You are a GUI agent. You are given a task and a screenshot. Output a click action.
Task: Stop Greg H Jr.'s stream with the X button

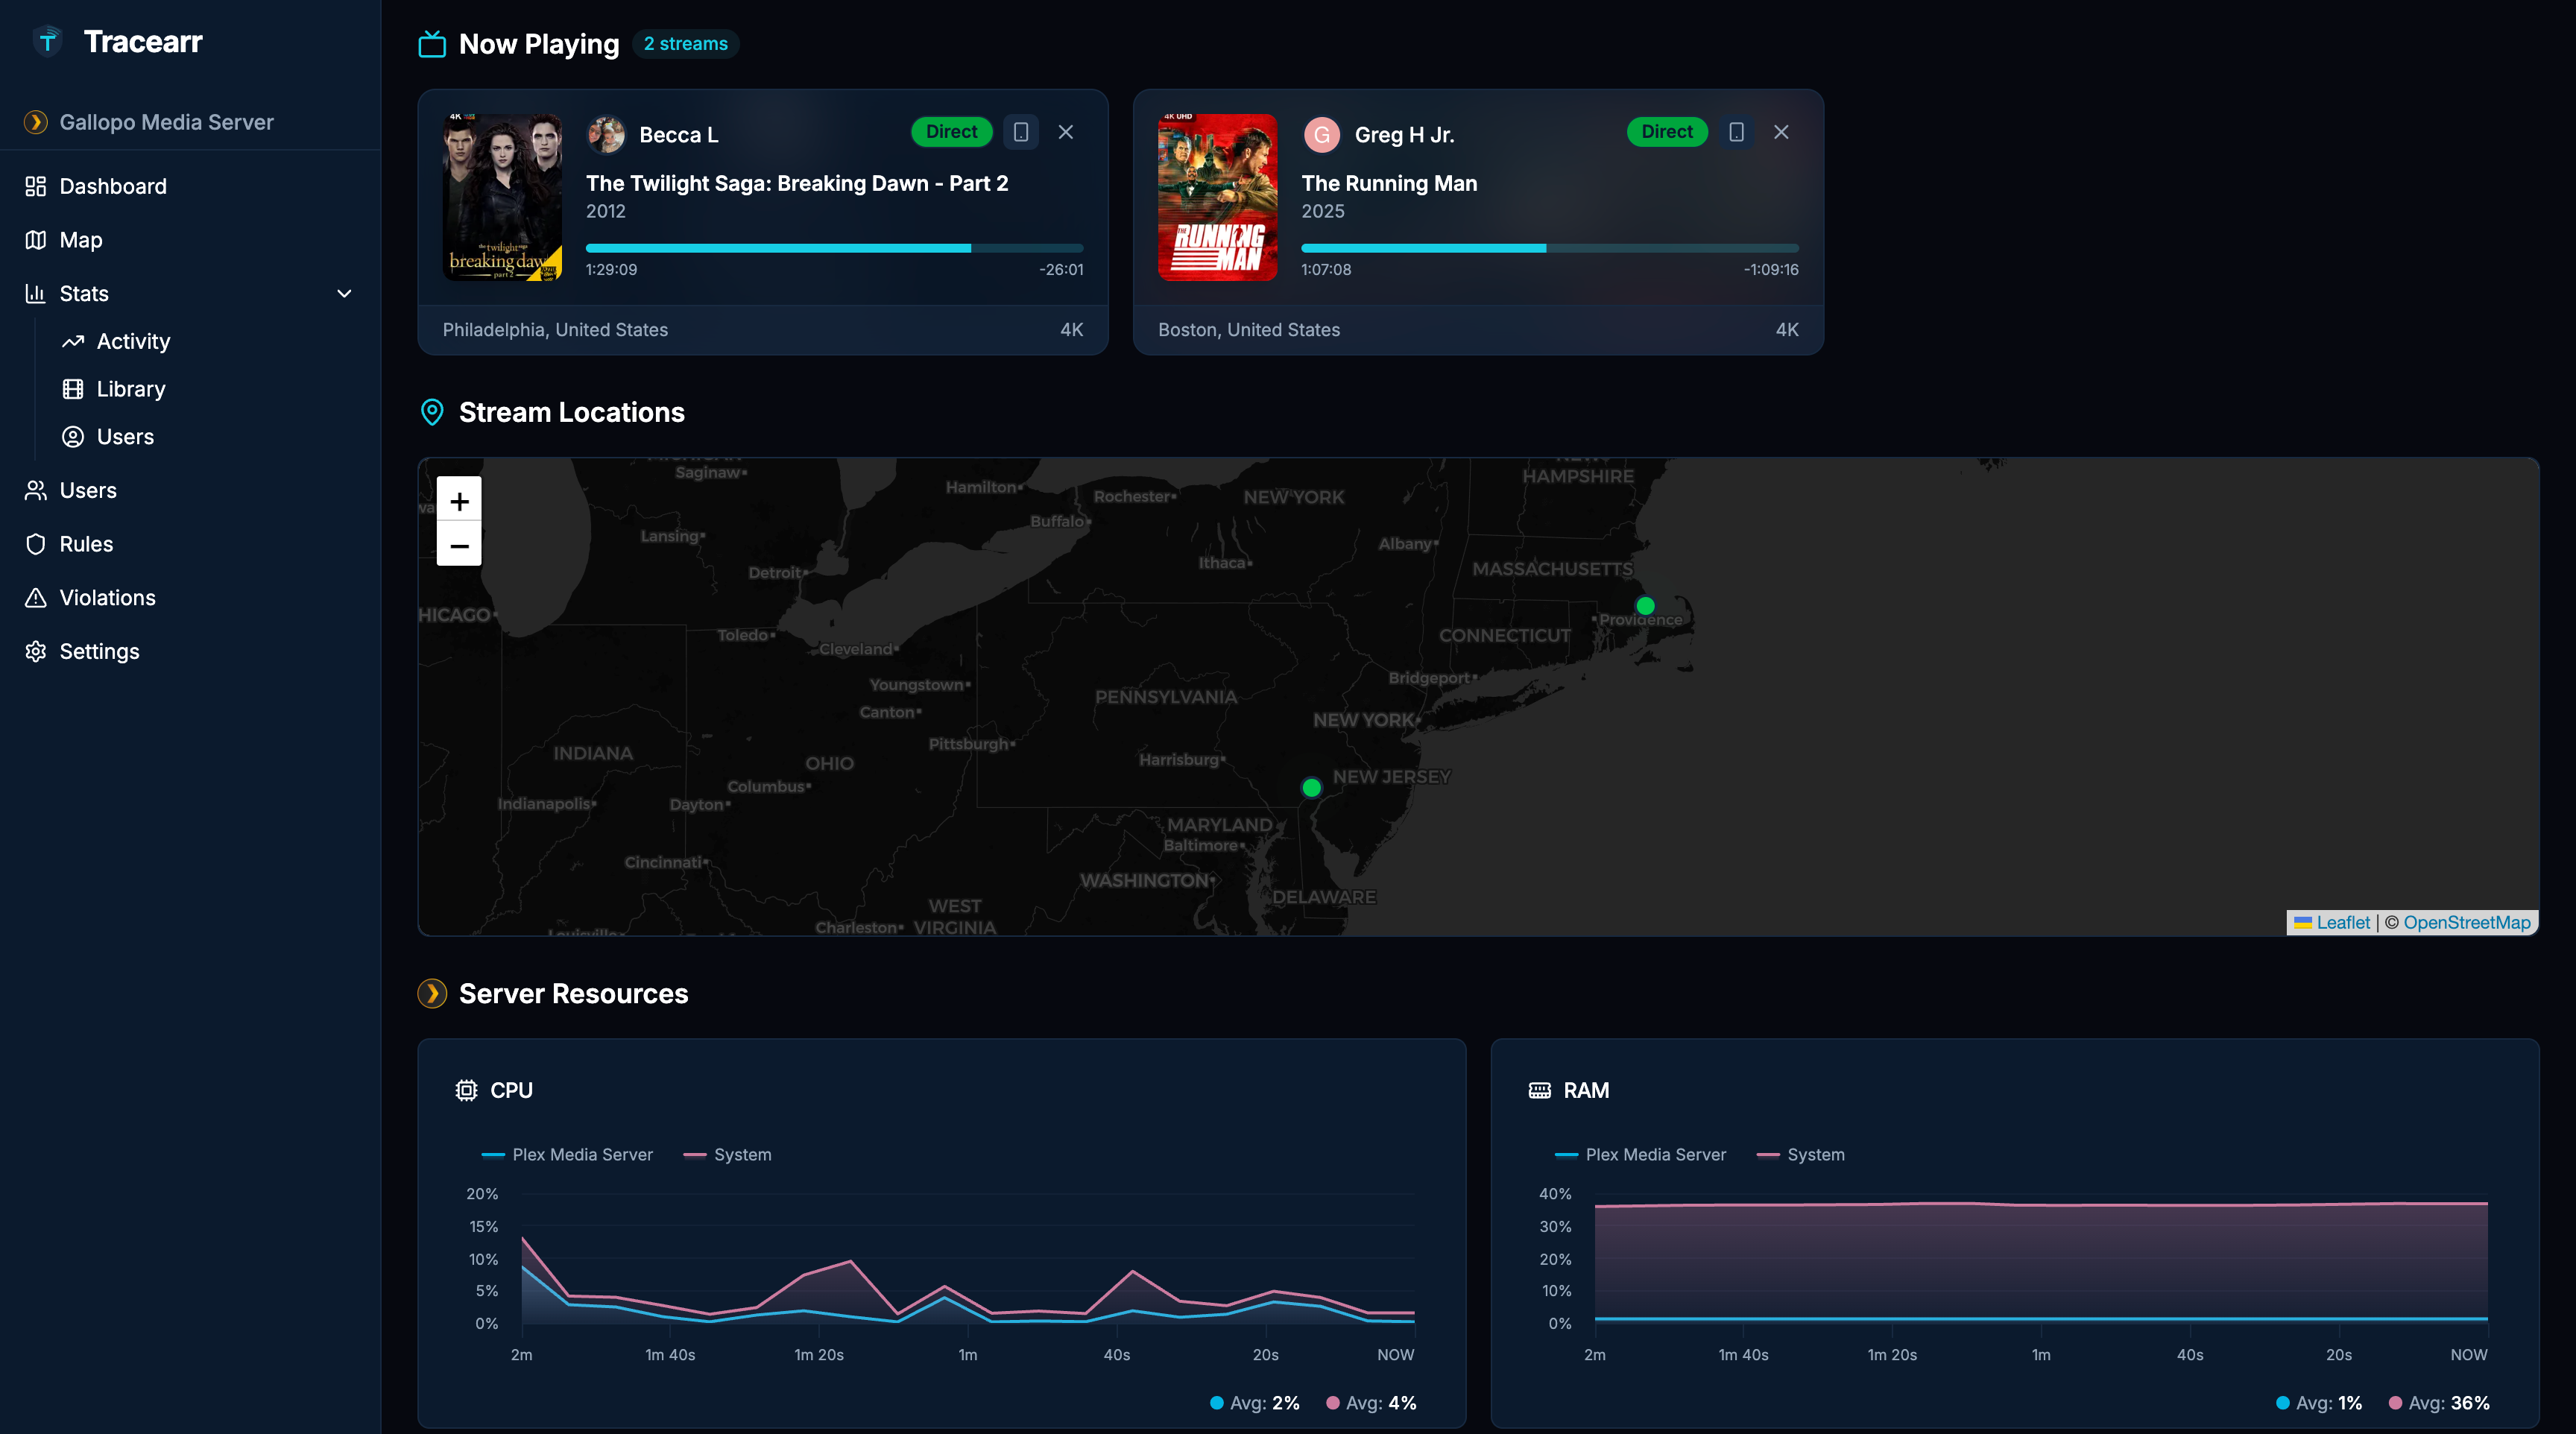click(1781, 131)
